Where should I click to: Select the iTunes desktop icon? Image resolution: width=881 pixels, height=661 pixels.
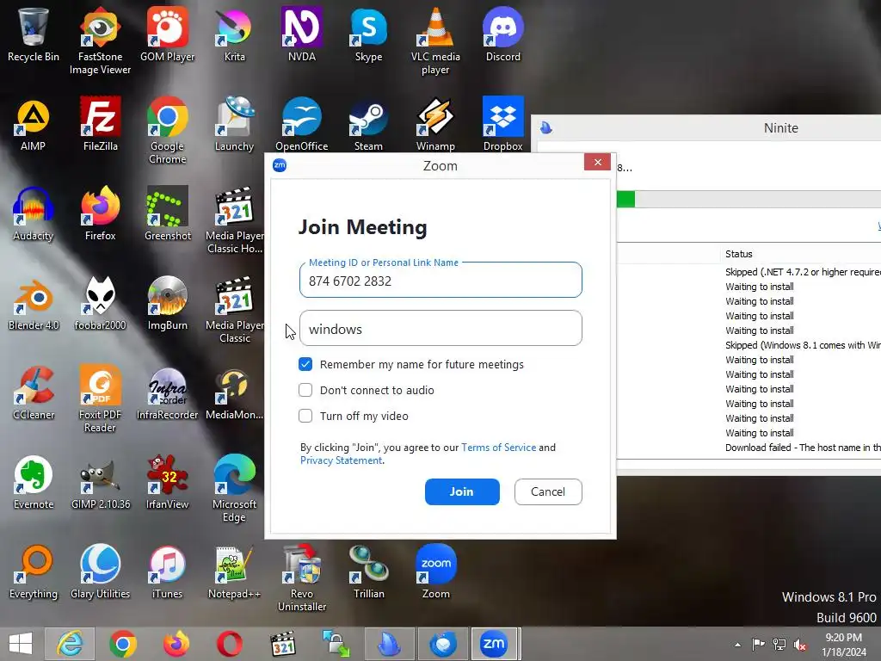click(x=168, y=571)
